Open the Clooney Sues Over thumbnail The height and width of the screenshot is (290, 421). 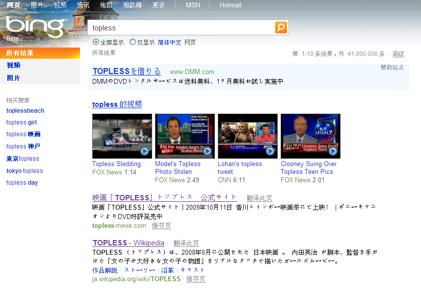coord(311,136)
